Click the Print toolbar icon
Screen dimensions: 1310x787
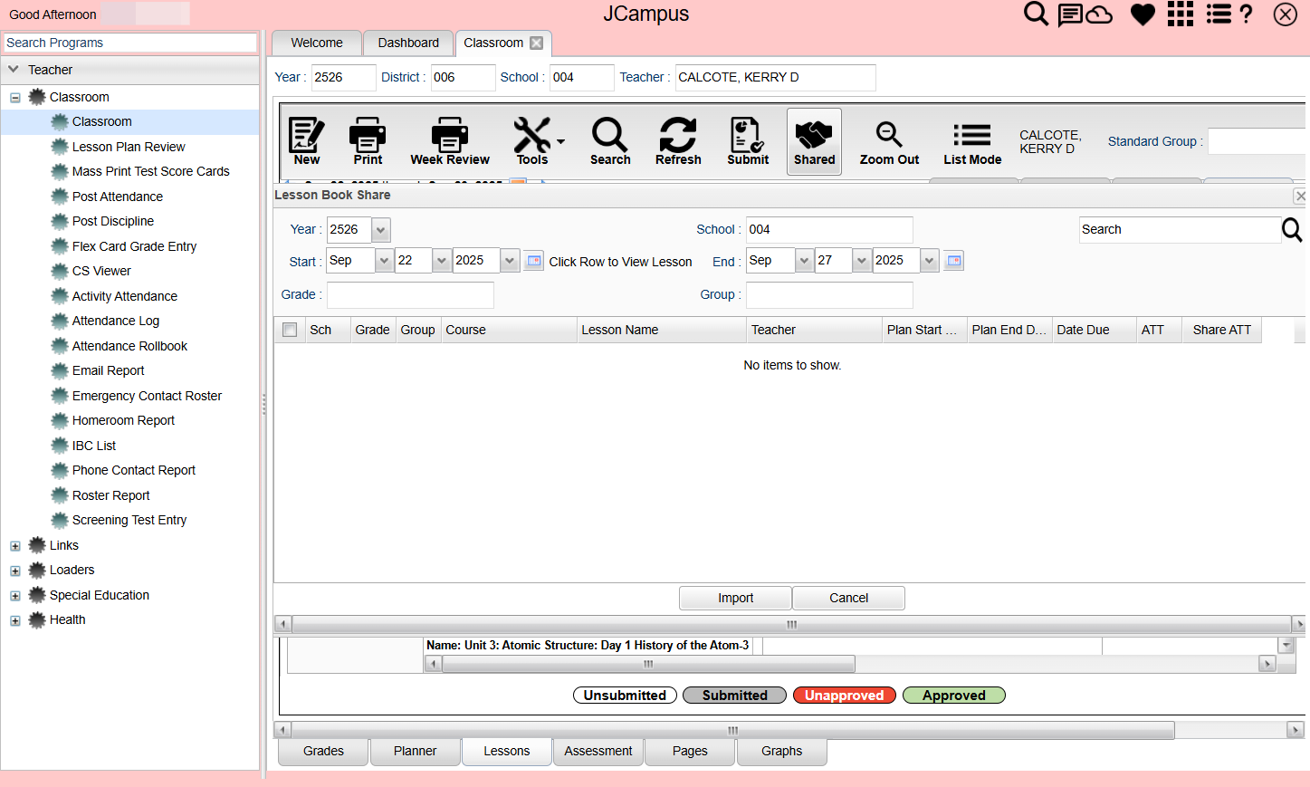tap(368, 141)
